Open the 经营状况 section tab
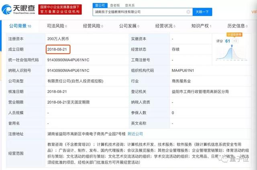The image size is (257, 170). point(165,26)
